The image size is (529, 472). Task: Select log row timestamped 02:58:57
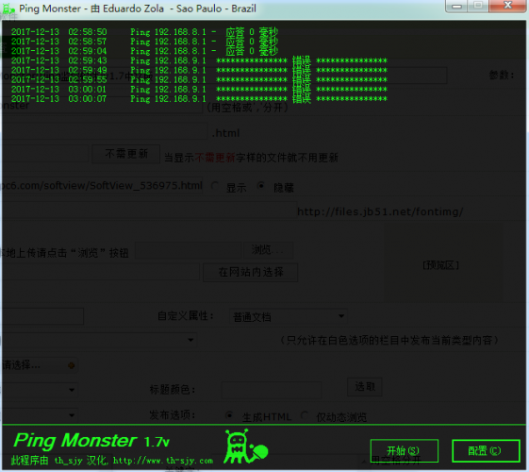pyautogui.click(x=144, y=42)
